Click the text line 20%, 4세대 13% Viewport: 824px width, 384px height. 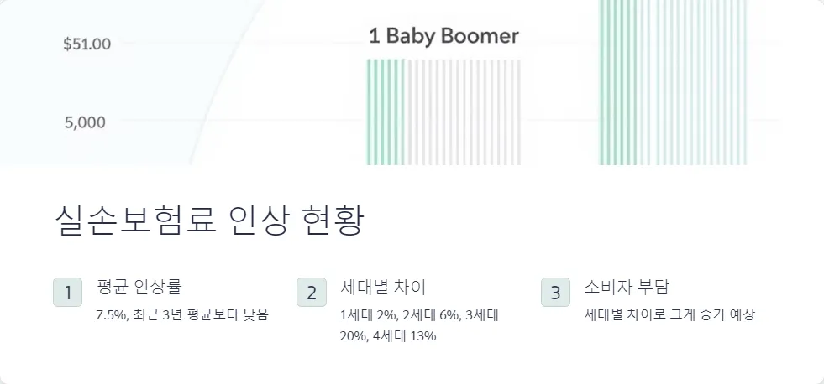(388, 336)
